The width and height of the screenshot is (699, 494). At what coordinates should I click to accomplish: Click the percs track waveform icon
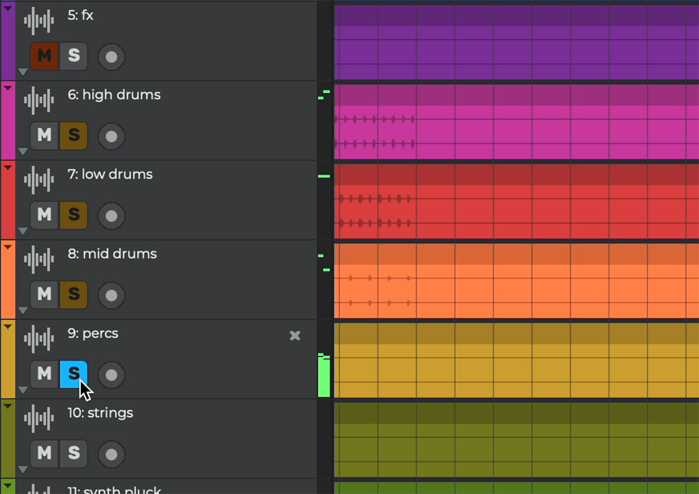tap(39, 340)
